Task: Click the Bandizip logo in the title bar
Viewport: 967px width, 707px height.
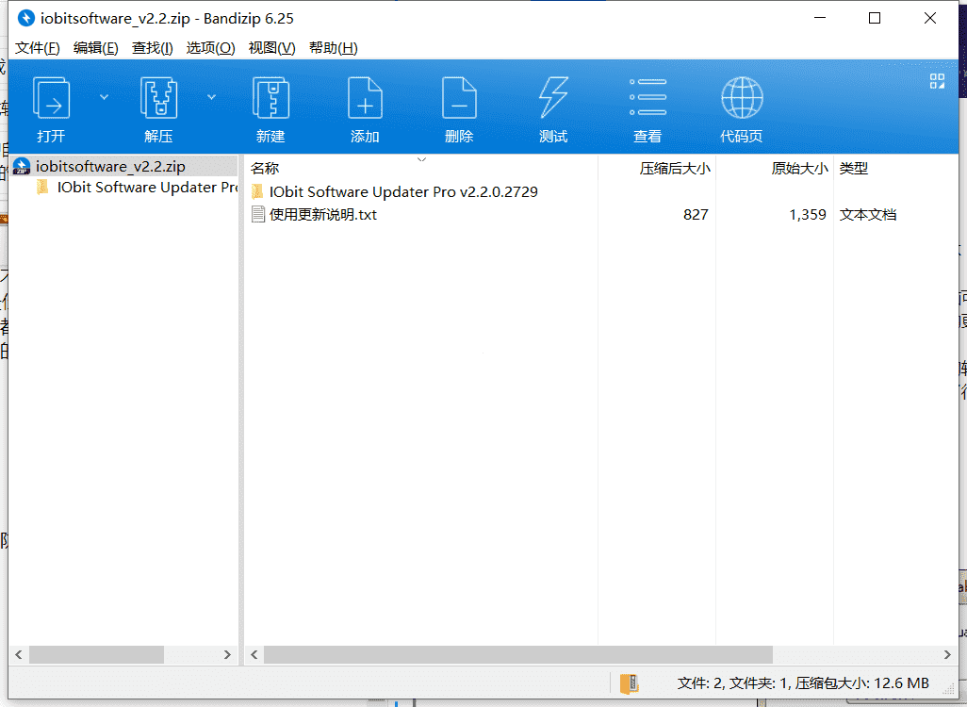Action: click(x=25, y=19)
